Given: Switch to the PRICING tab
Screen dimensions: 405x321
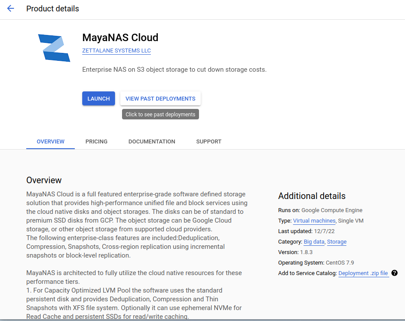Looking at the screenshot, I should 96,142.
